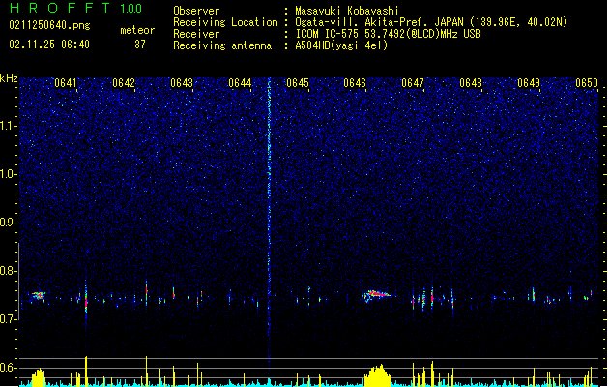
Task: Click the yellow power hump before 0641
Action: (38, 378)
